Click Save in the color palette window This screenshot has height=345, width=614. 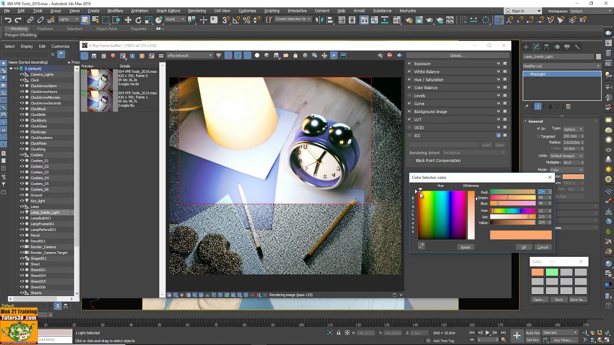[559, 299]
